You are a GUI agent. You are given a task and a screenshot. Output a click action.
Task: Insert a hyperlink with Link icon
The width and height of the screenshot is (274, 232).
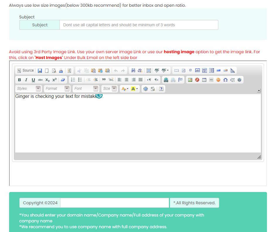point(166,80)
